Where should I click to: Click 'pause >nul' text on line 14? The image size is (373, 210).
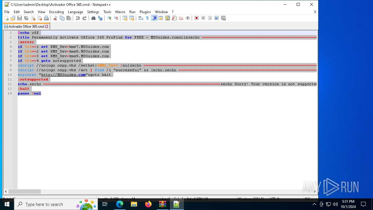pyautogui.click(x=29, y=93)
